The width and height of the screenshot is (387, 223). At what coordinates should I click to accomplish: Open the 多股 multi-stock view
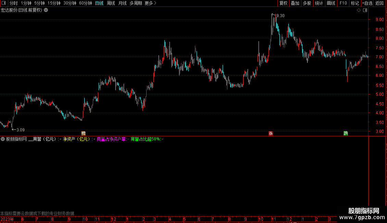(x=307, y=3)
